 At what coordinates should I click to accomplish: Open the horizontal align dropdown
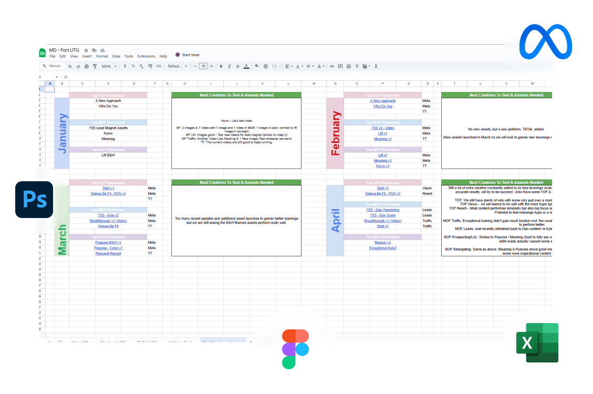coord(289,66)
